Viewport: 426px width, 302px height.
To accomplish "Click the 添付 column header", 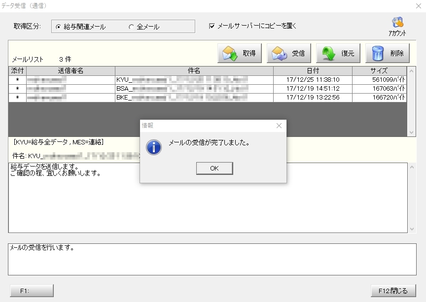I will click(x=17, y=71).
